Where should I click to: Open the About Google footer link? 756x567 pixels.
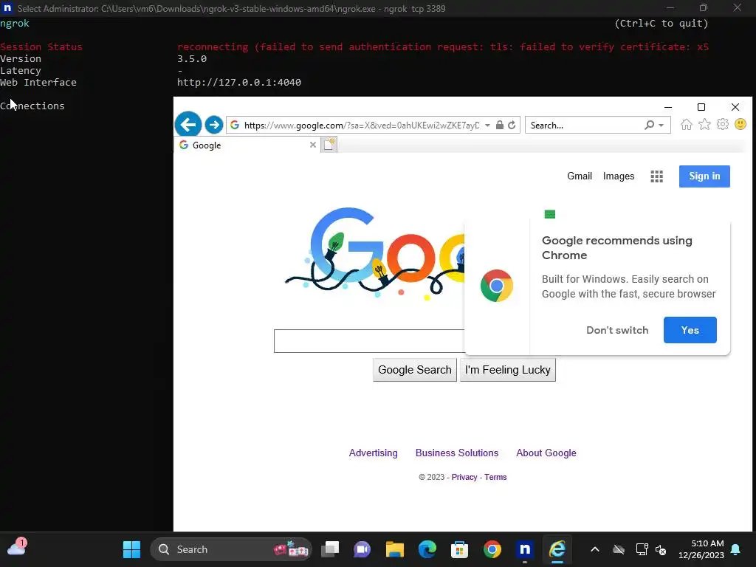(546, 453)
